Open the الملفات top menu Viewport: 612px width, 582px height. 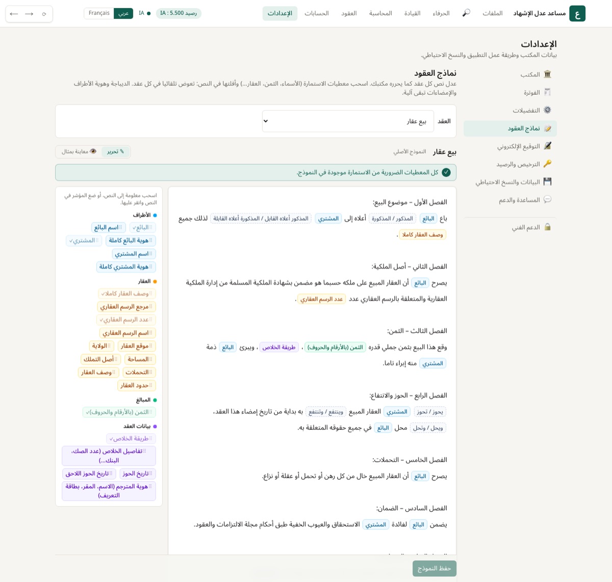(x=493, y=13)
